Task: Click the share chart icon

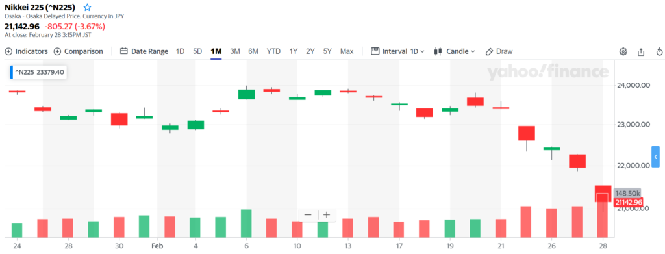Action: [x=641, y=52]
